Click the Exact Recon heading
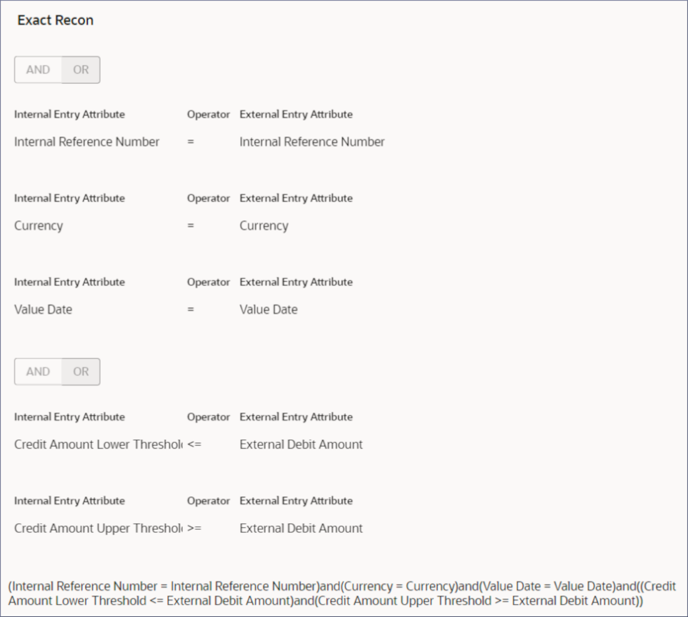The width and height of the screenshot is (688, 617). tap(56, 20)
